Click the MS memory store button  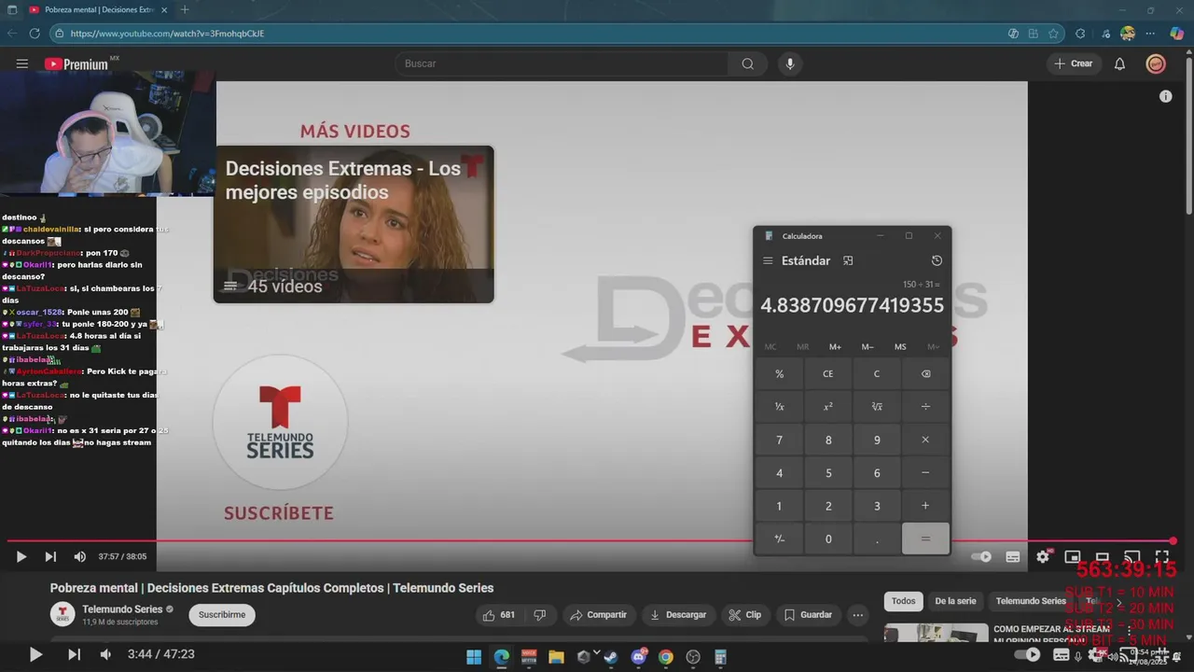click(x=900, y=347)
